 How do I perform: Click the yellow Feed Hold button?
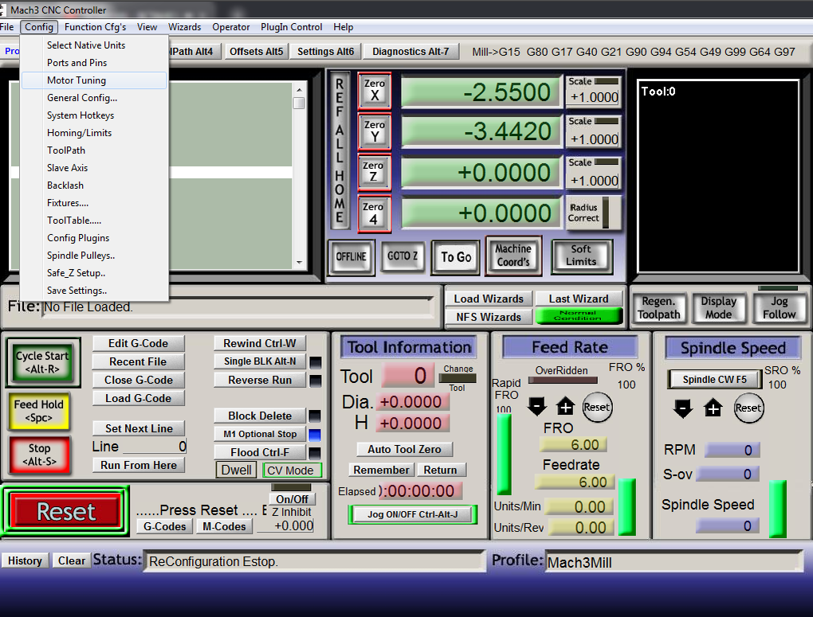click(39, 411)
